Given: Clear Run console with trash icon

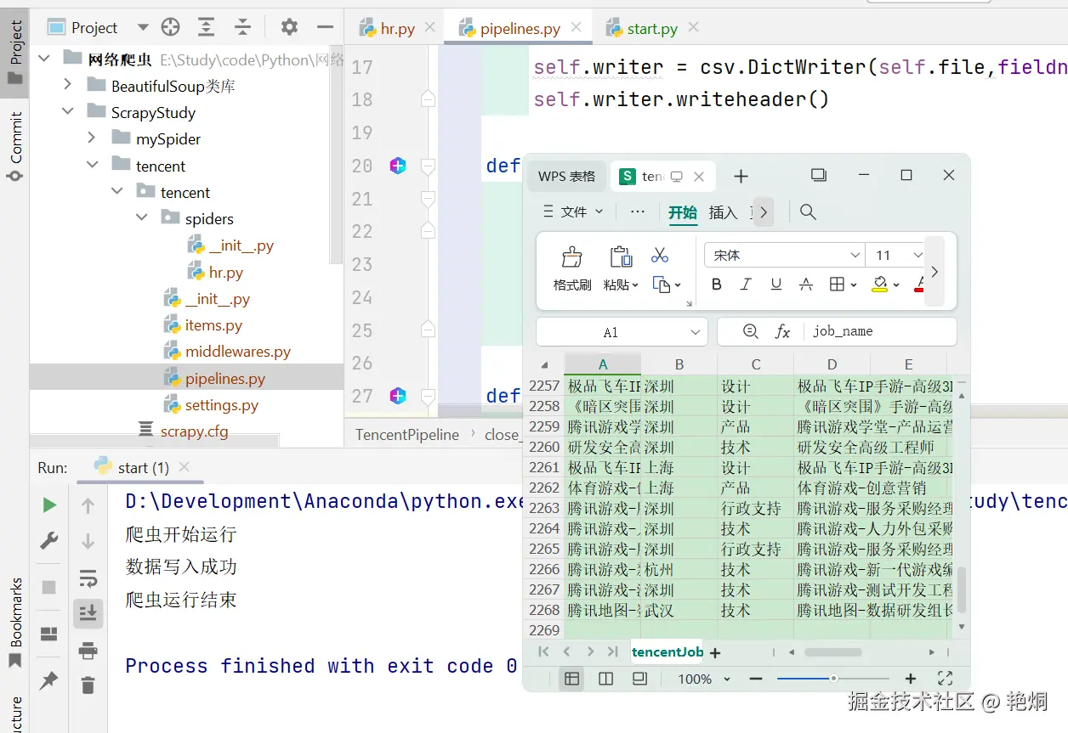Looking at the screenshot, I should tap(88, 685).
